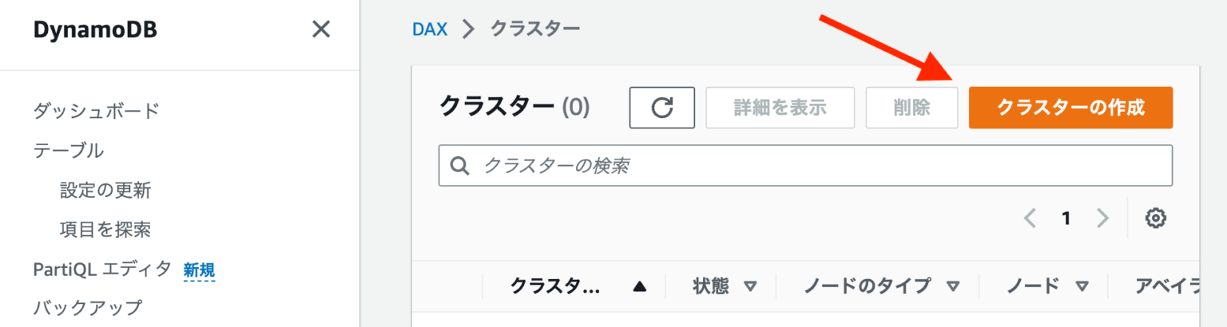Viewport: 1227px width, 327px height.
Task: Go to previous page chevron
Action: (x=1030, y=219)
